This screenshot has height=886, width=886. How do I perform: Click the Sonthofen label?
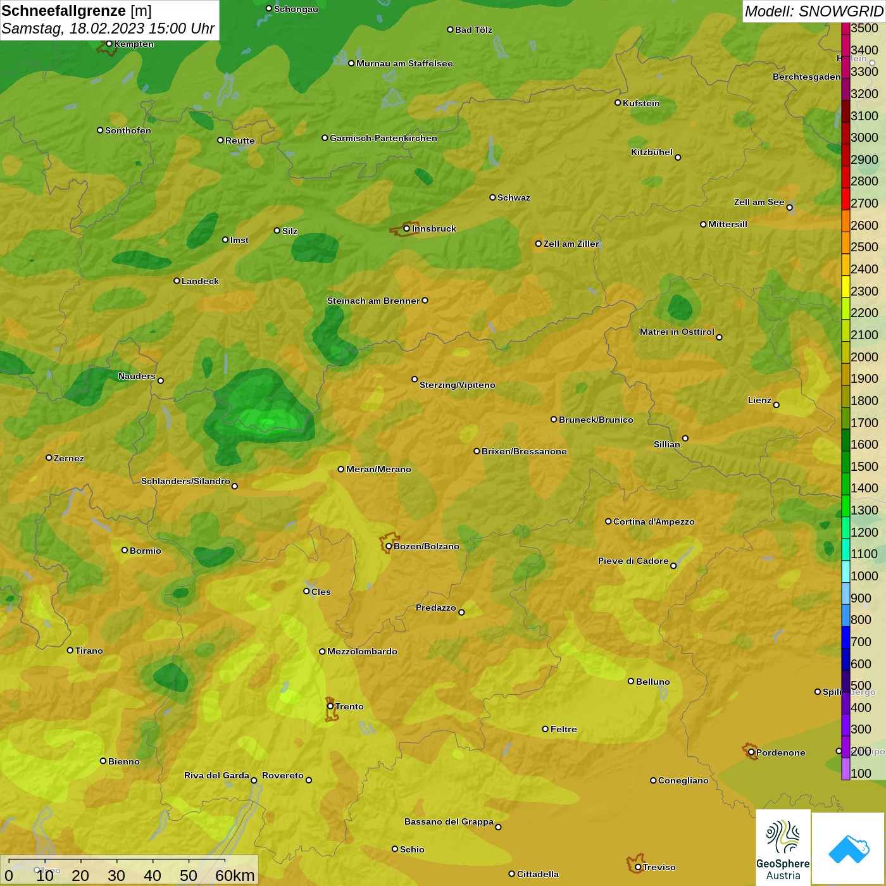click(x=128, y=130)
